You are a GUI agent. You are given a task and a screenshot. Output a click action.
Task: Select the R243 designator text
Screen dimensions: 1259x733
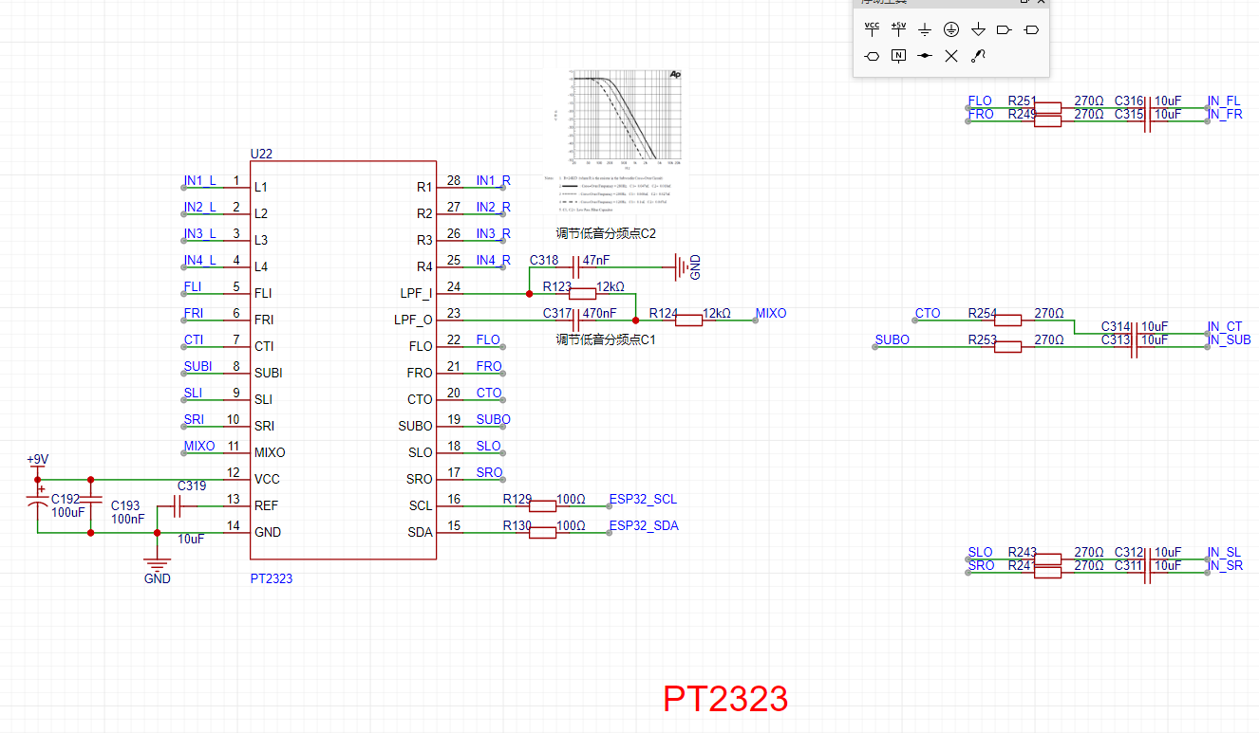(1023, 552)
